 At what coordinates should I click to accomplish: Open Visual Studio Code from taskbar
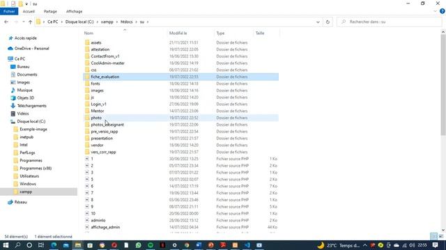coord(247,245)
